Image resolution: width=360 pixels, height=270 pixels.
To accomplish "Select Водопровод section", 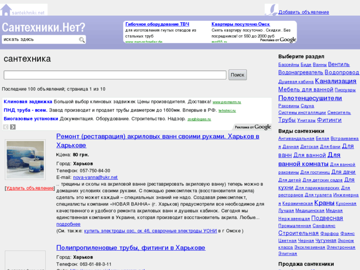I will coord(342,73).
